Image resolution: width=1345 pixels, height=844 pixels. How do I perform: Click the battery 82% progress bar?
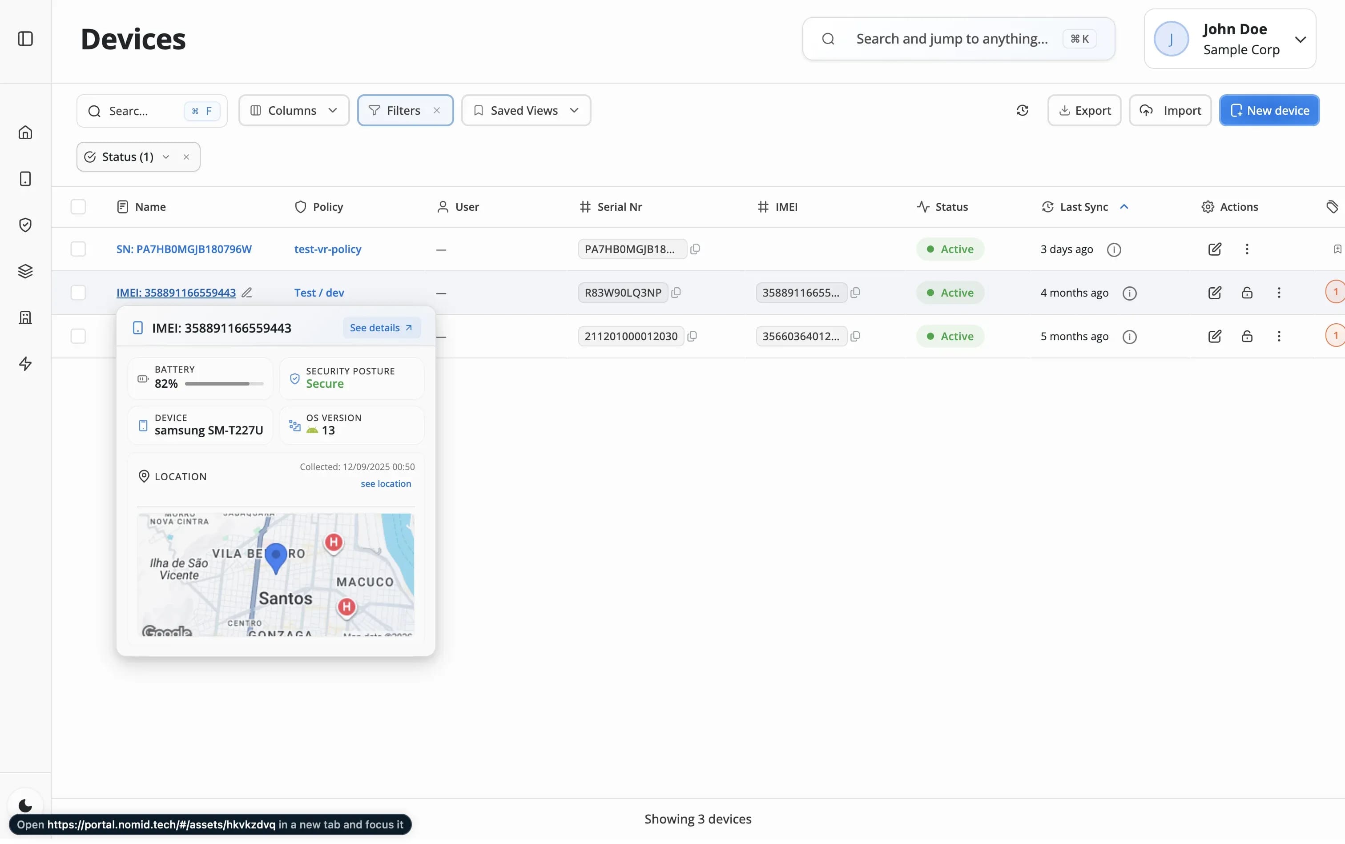224,384
